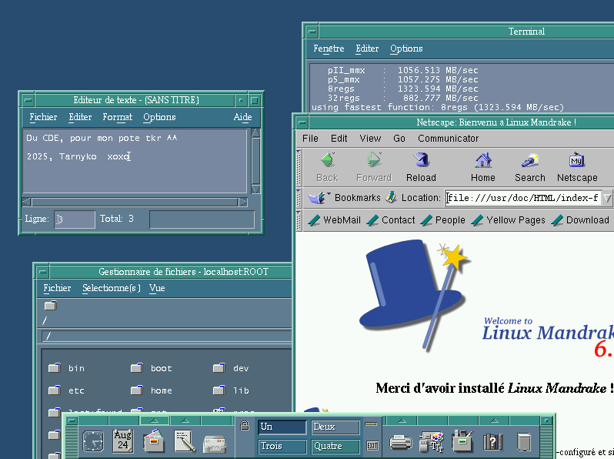This screenshot has width=614, height=459.
Task: Open Help Manager bookshelf icon
Action: (x=493, y=442)
